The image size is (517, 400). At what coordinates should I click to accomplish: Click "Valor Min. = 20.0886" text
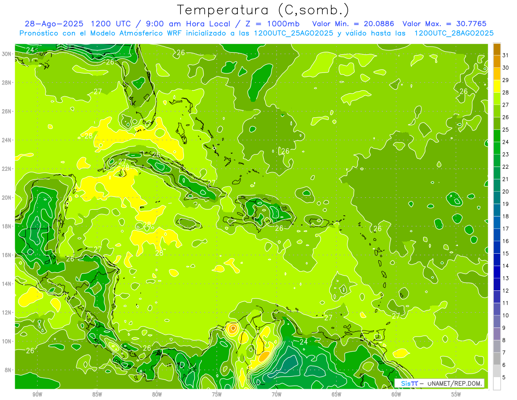(x=353, y=24)
